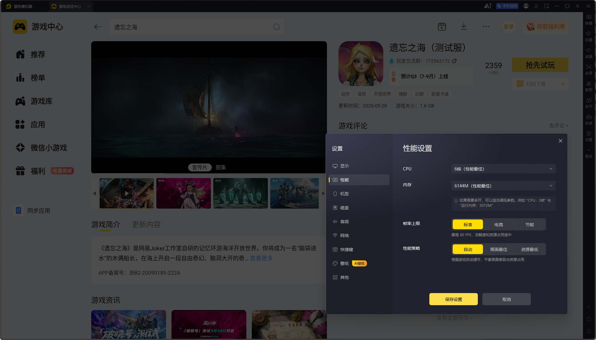
Task: Select 自动 performance strategy
Action: (x=468, y=249)
